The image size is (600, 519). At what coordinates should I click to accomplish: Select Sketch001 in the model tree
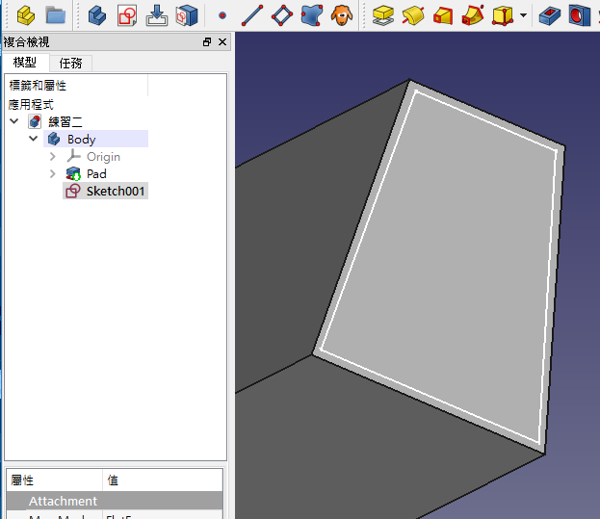(116, 191)
